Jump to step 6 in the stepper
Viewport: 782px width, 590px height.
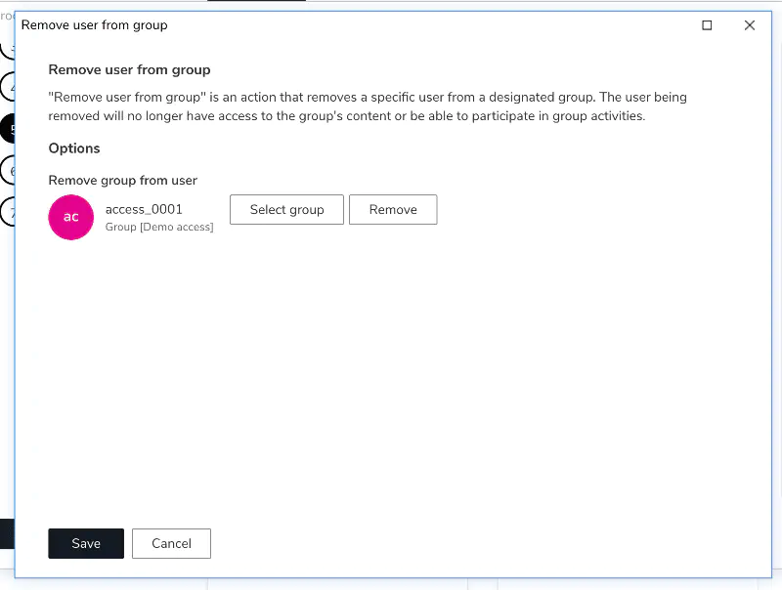click(x=6, y=171)
